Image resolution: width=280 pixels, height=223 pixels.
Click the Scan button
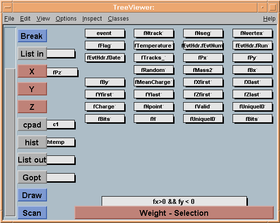point(32,212)
